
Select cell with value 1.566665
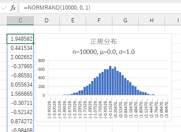(x=20, y=94)
